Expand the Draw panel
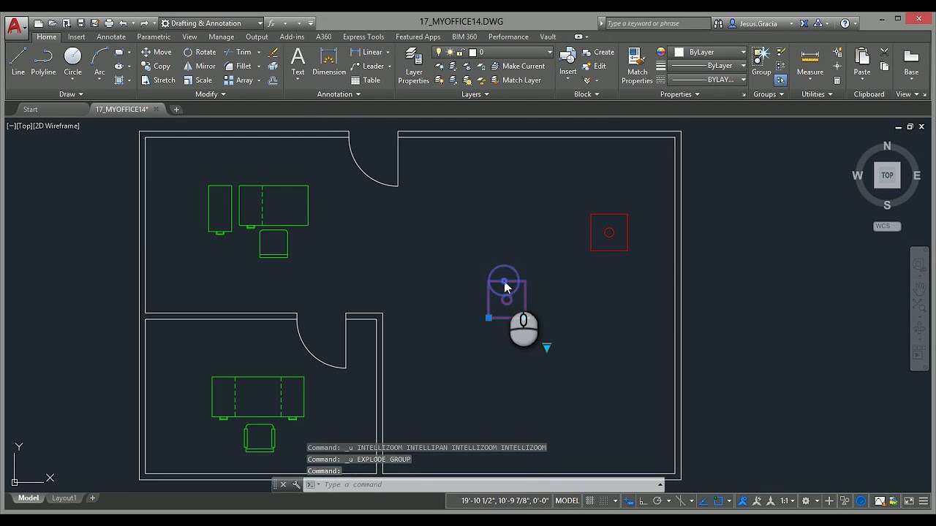Screen dimensions: 936x526 (x=71, y=94)
